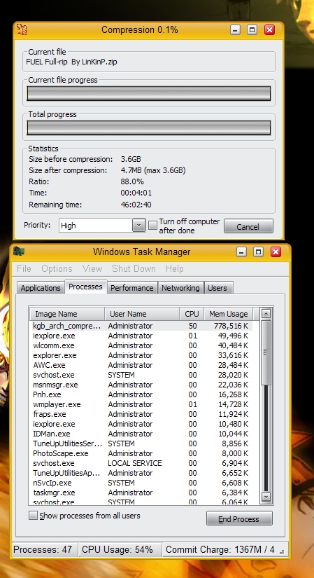This screenshot has width=314, height=578.
Task: Click the End Process button
Action: pos(239,518)
